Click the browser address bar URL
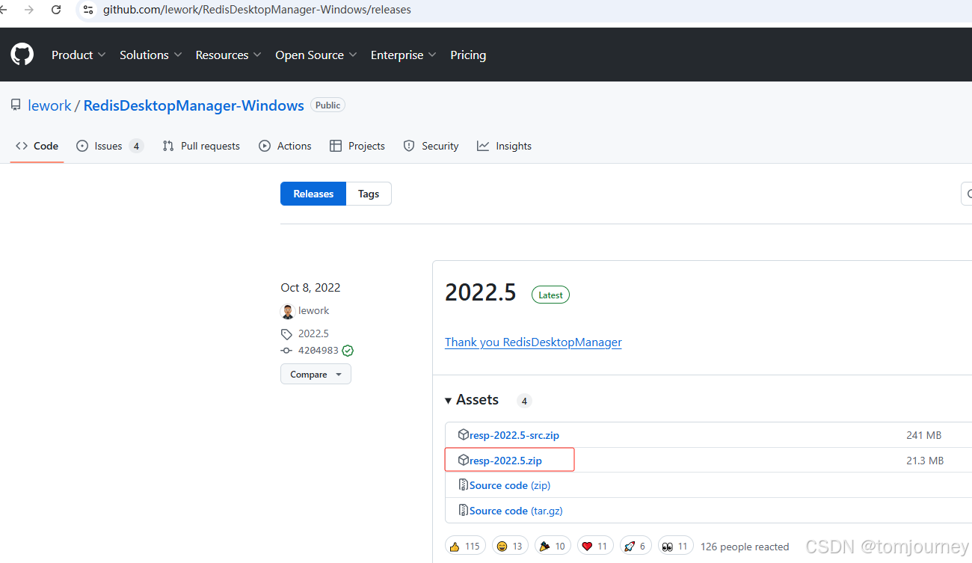The width and height of the screenshot is (972, 563). (256, 10)
